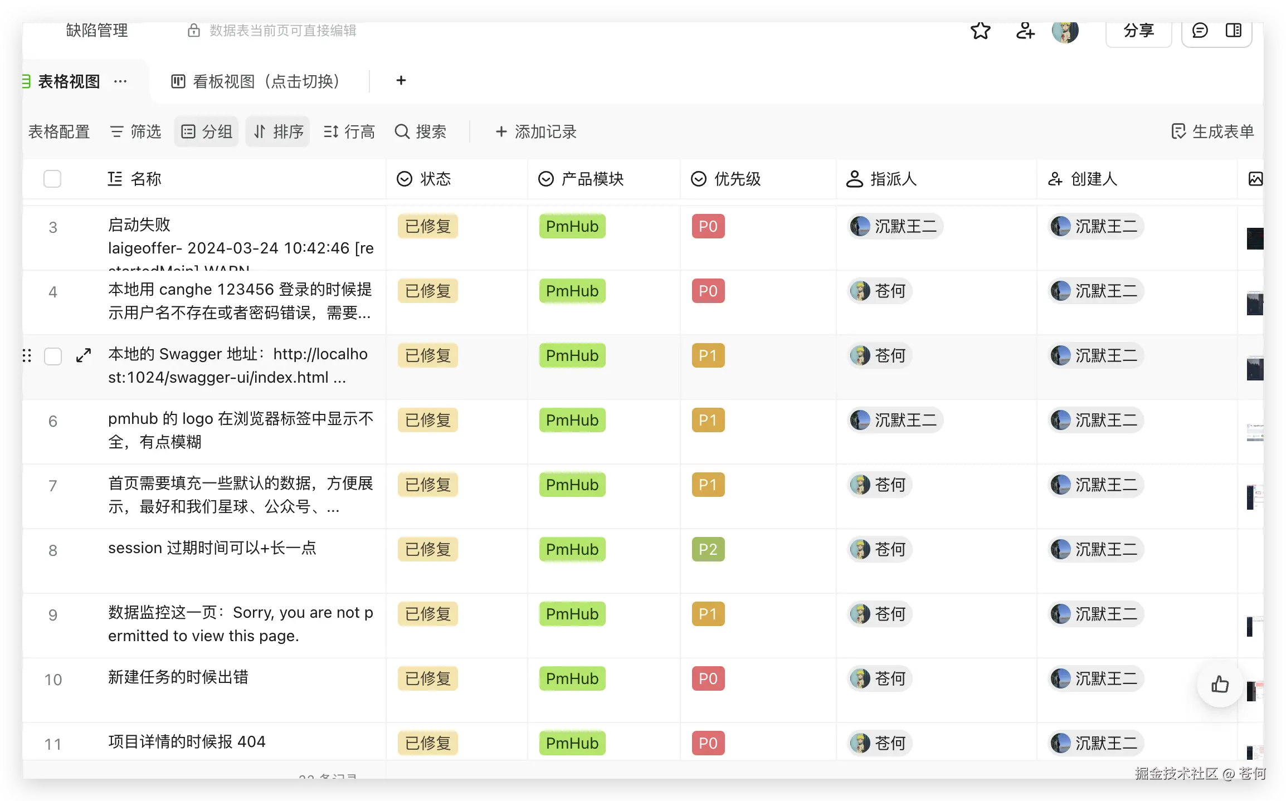
Task: Open the 分组 grouping options
Action: [x=207, y=131]
